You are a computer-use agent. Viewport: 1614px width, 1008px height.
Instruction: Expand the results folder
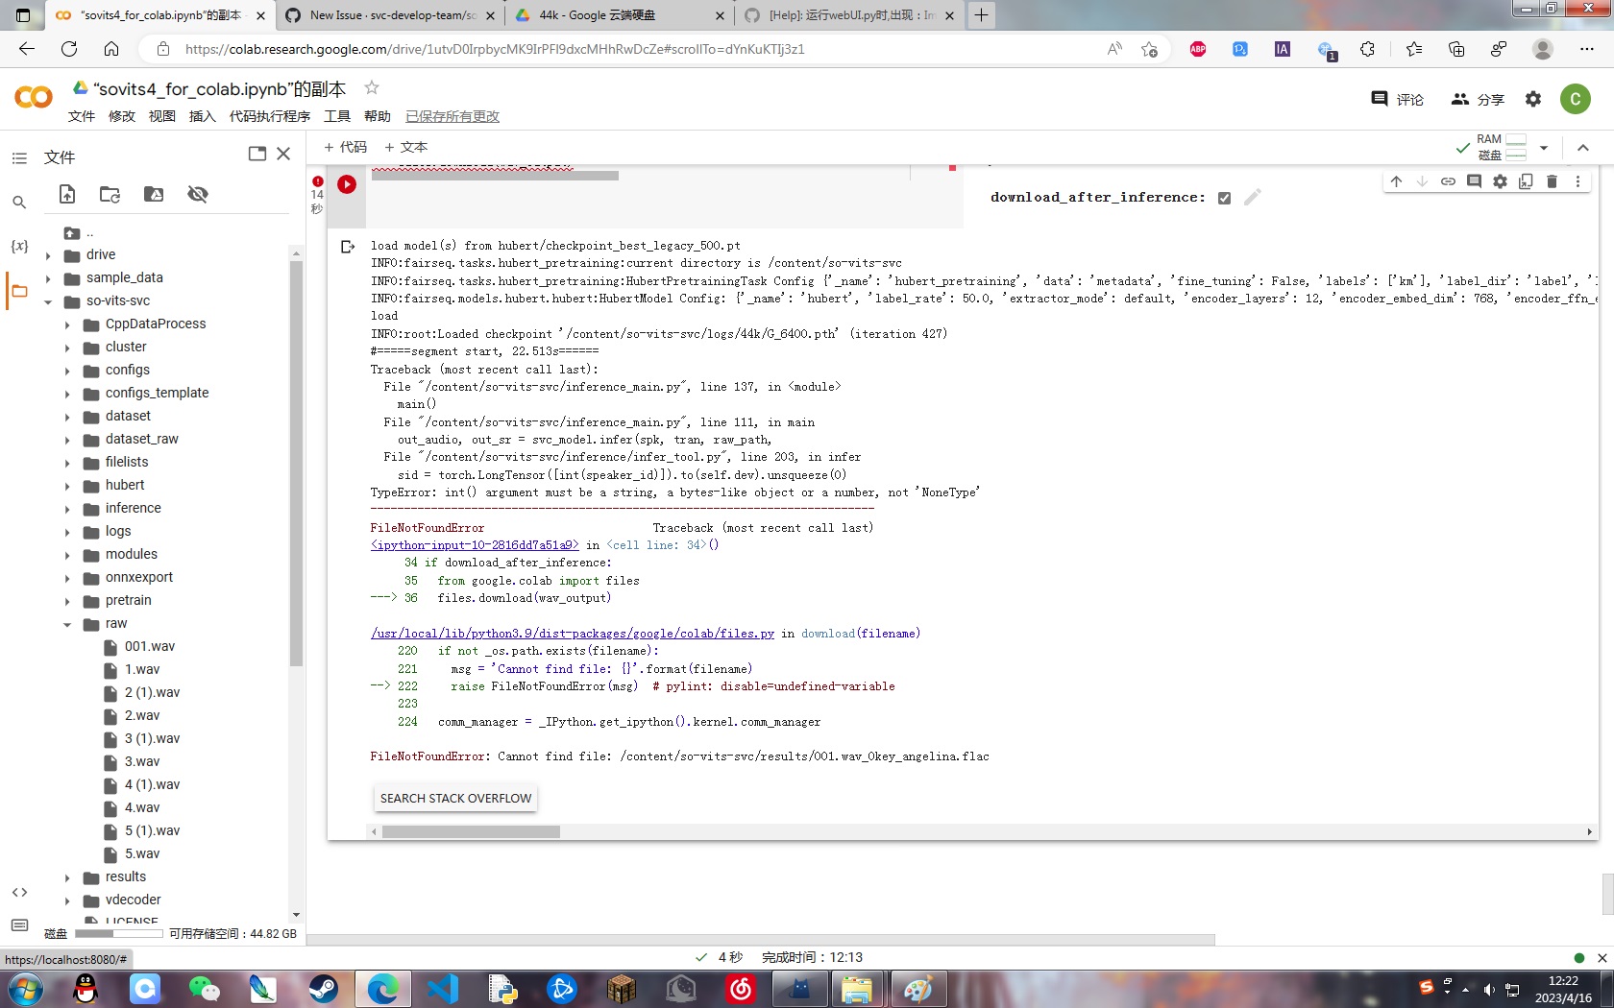pos(66,876)
